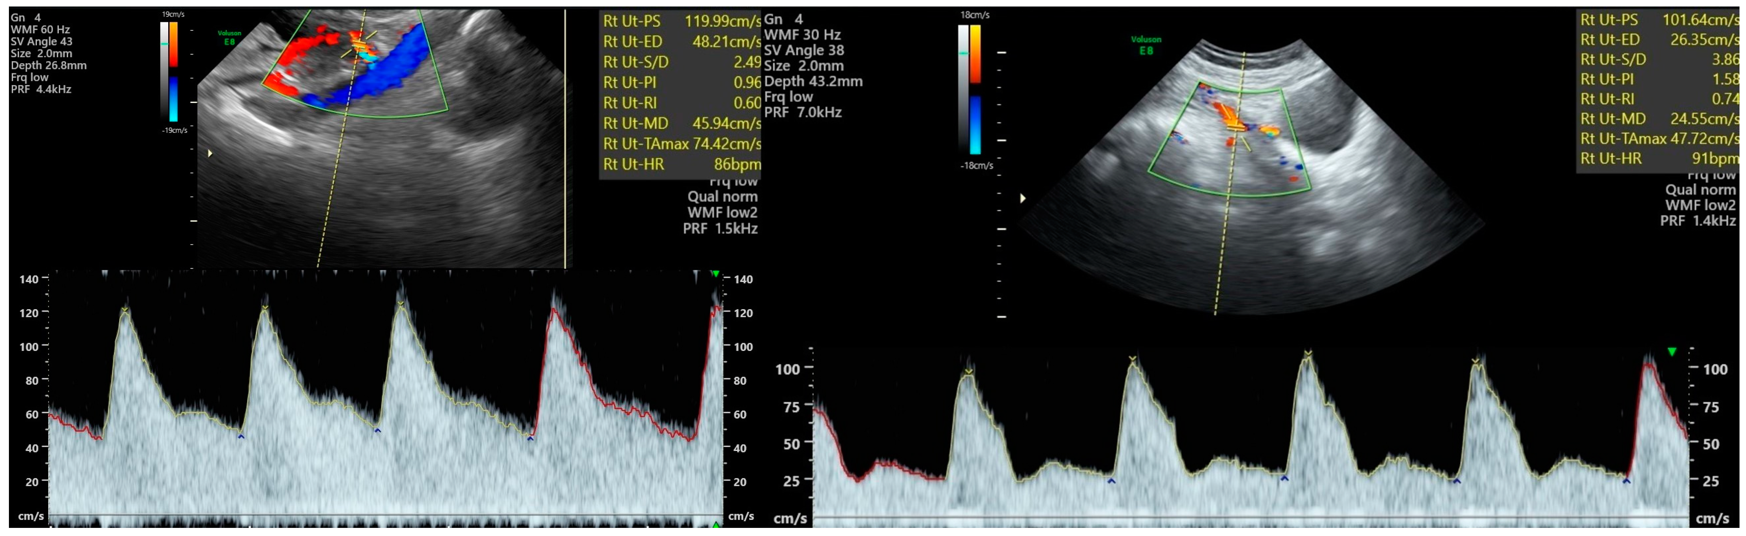
Task: Click the Depth 43.2mm setting
Action: (813, 81)
